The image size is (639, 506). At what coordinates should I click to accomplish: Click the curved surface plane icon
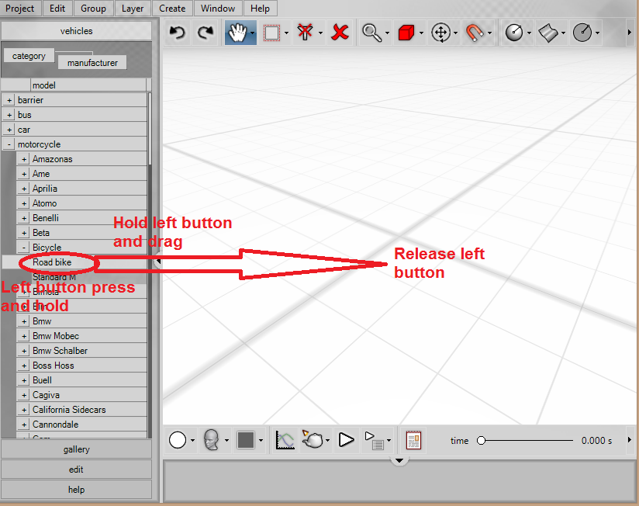(548, 33)
